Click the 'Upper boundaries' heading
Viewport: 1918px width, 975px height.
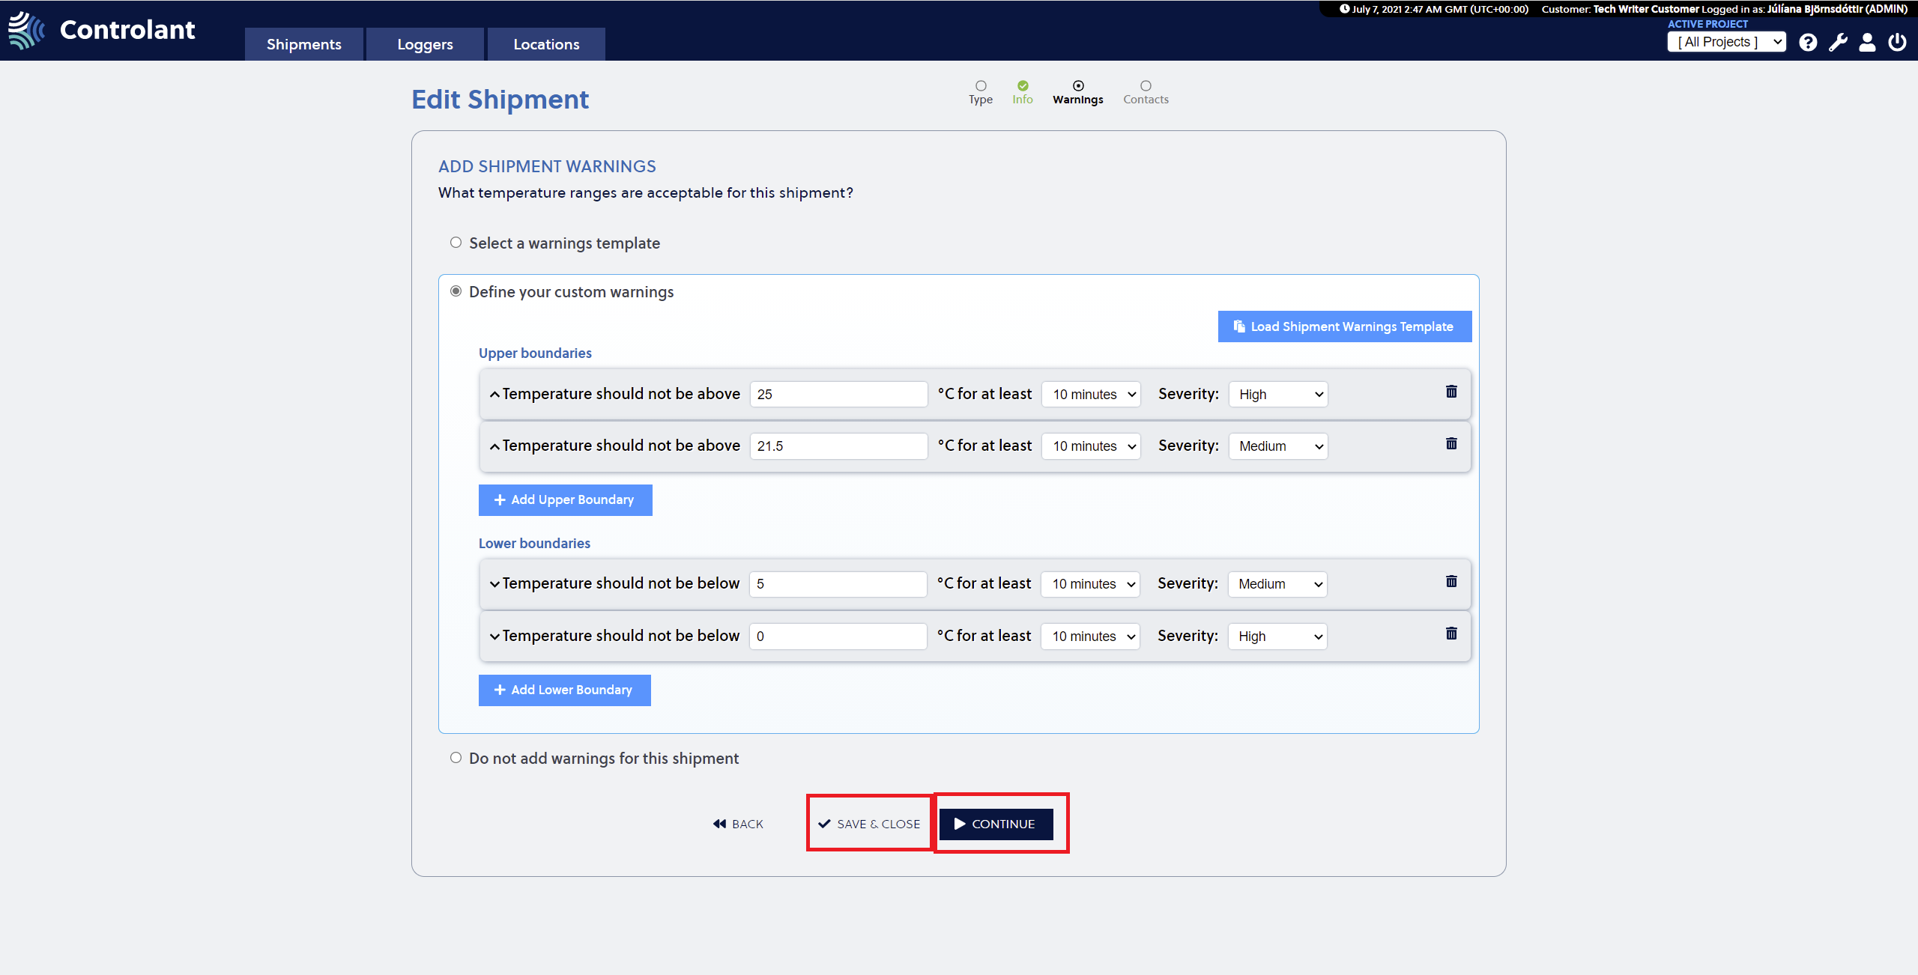click(x=535, y=353)
